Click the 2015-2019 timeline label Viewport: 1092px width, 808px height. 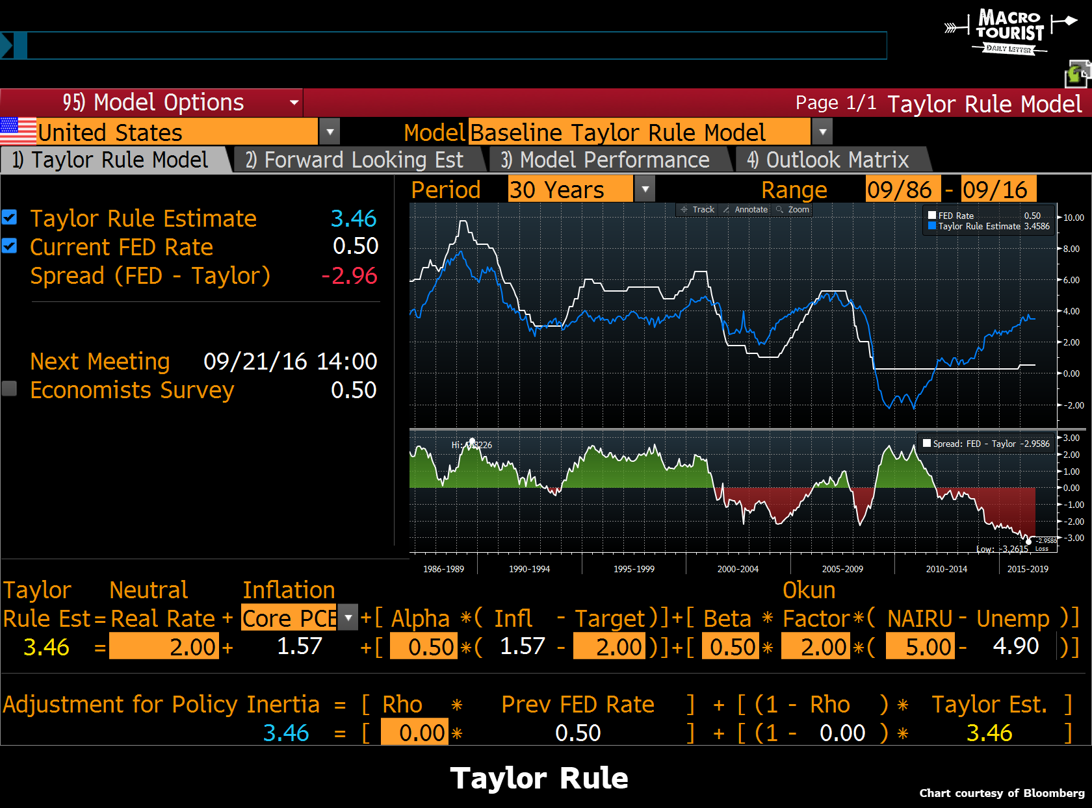[x=1028, y=569]
